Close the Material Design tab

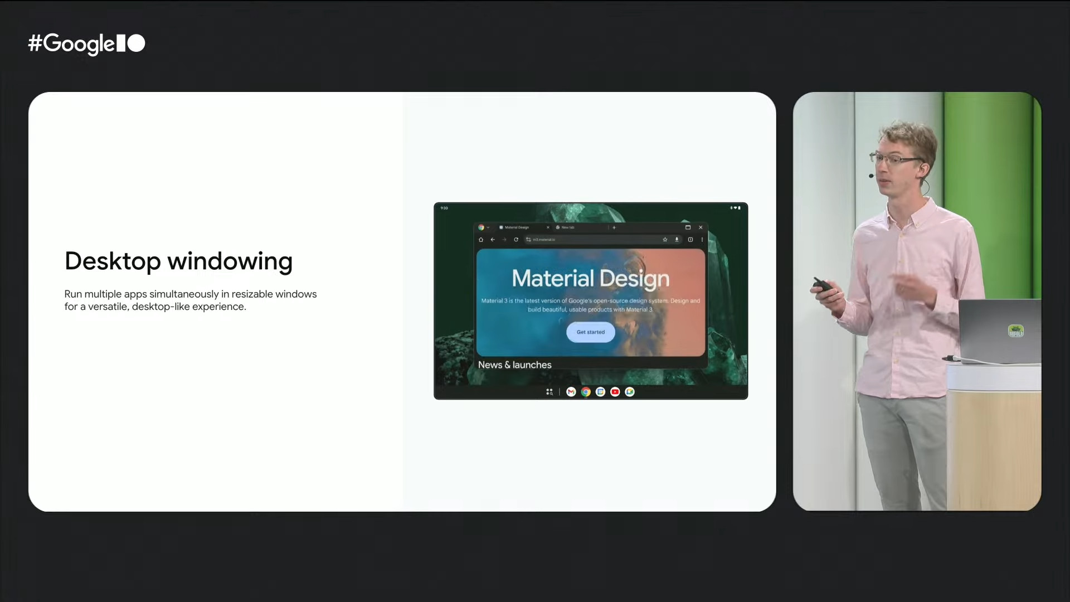coord(548,227)
